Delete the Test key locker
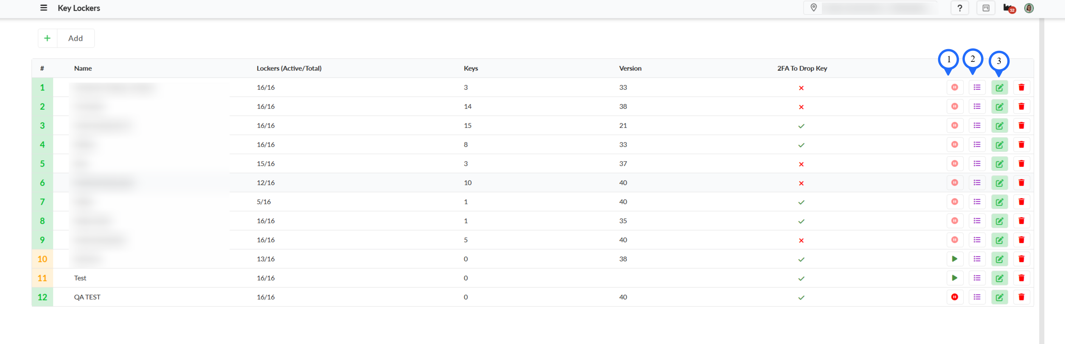The image size is (1065, 344). 1021,278
